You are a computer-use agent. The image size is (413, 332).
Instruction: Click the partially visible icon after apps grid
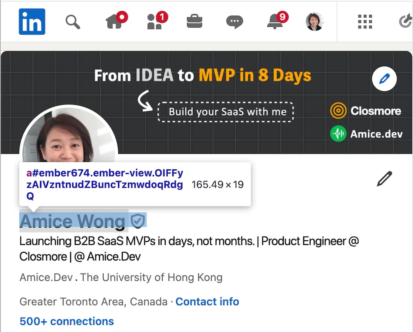point(406,21)
